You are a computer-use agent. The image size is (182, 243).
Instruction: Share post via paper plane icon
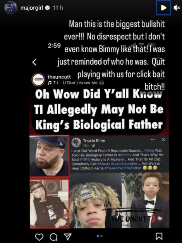click(68, 237)
